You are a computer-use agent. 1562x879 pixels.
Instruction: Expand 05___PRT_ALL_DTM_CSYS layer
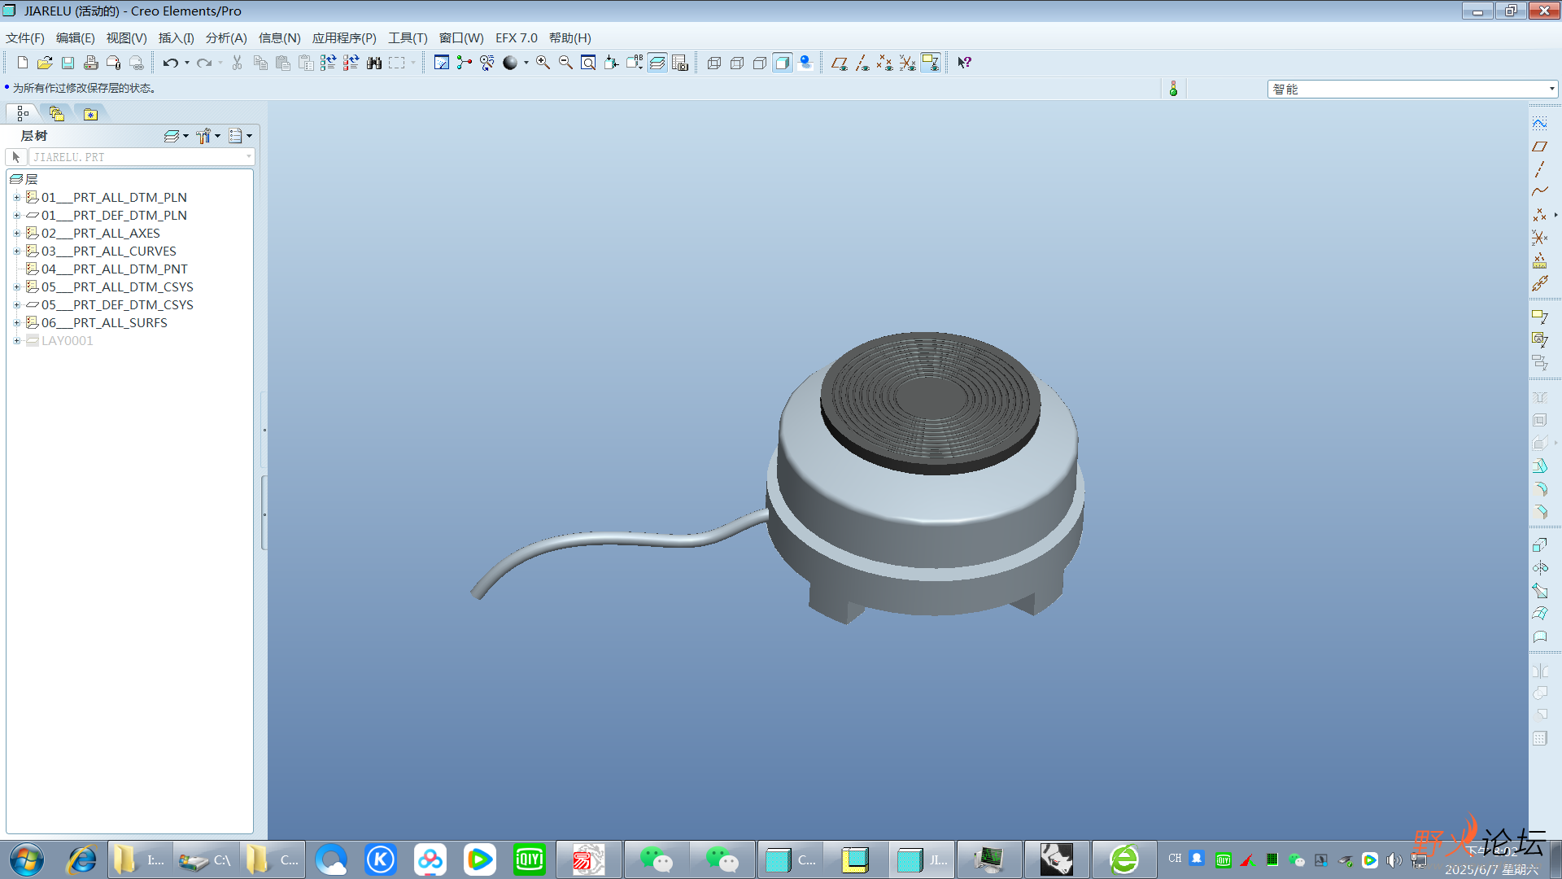pos(16,287)
